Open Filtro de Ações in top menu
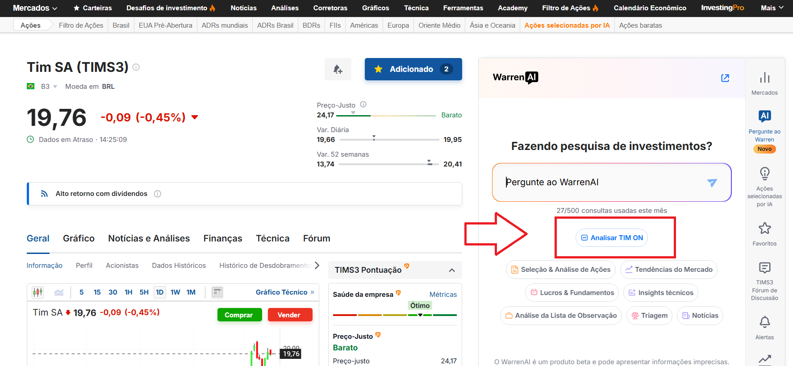793x366 pixels. (570, 8)
